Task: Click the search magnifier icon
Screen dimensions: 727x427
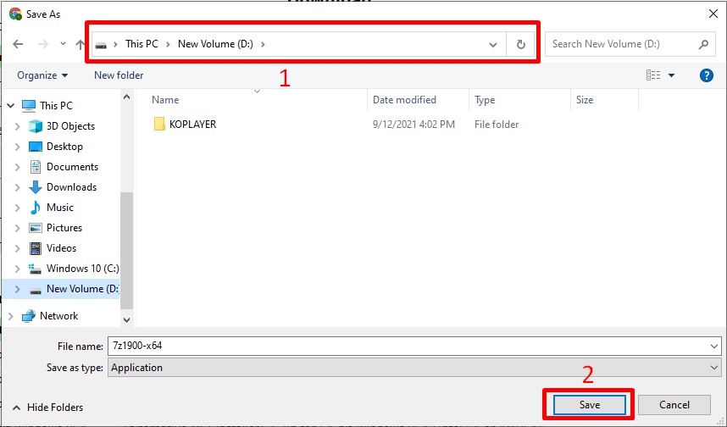Action: 703,44
